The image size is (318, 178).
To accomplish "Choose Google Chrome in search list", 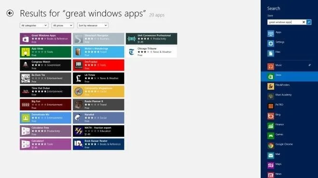I will click(290, 145).
